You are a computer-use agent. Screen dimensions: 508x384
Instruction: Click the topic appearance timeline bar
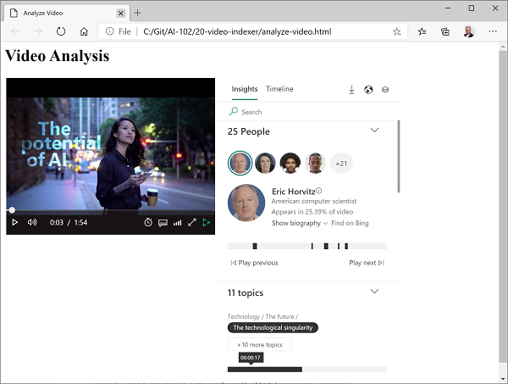pos(307,370)
